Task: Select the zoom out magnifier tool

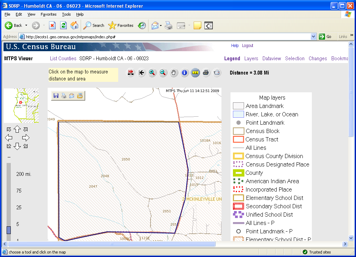Action: pyautogui.click(x=163, y=72)
